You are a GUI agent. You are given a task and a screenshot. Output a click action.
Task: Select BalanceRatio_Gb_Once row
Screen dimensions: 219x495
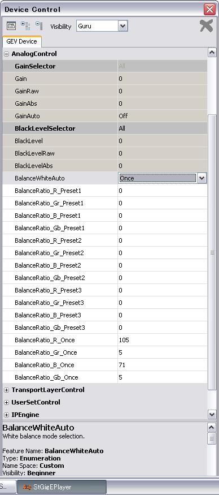coord(104,377)
